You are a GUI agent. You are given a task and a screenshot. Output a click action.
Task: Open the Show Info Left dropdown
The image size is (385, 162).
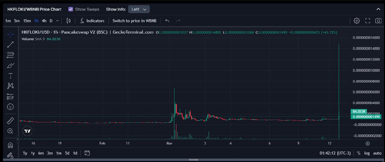click(139, 9)
